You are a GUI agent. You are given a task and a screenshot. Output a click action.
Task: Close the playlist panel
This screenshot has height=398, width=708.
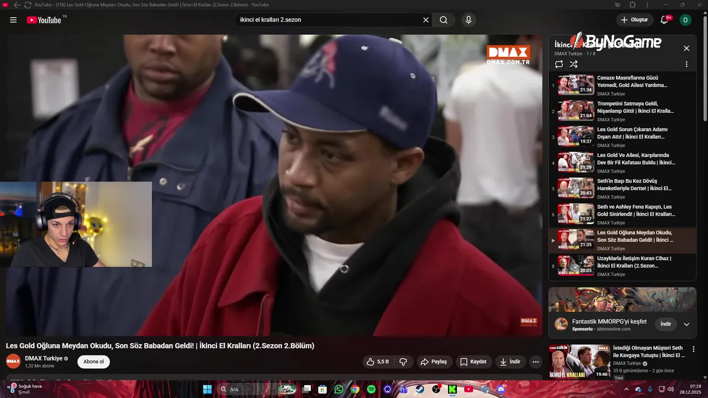click(686, 48)
